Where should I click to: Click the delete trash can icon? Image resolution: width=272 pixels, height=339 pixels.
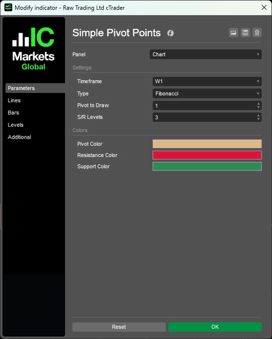click(x=257, y=33)
